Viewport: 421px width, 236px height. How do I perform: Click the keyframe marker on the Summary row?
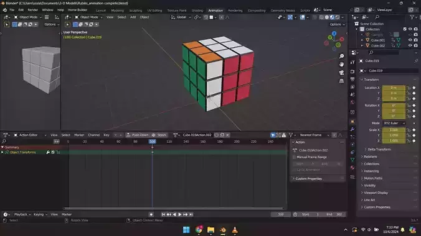click(x=152, y=147)
